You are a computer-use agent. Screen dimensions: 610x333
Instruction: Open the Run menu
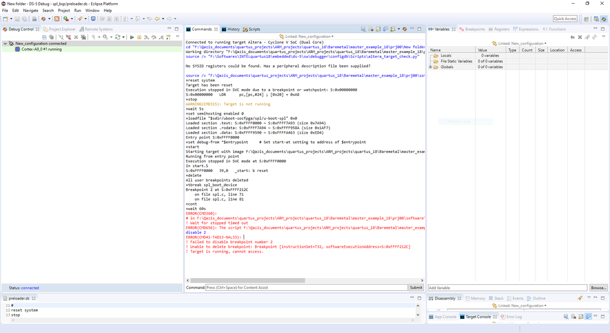click(78, 10)
